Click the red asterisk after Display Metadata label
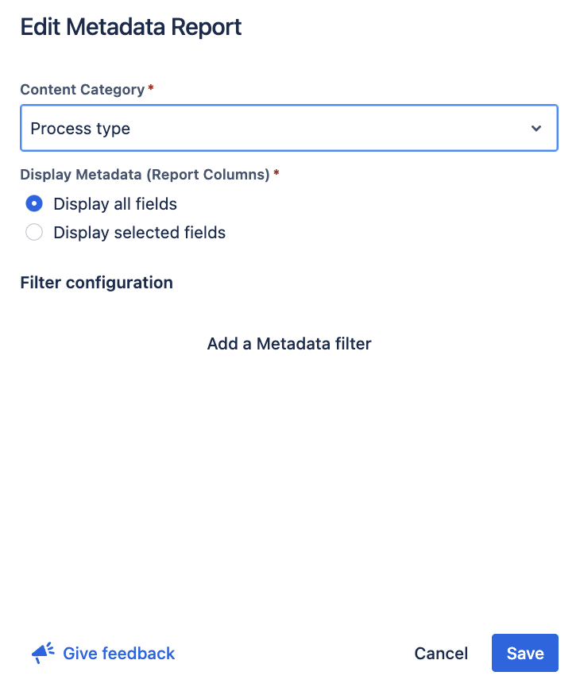 (276, 174)
